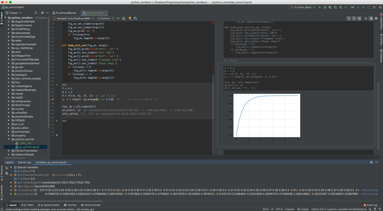Open Database side panel
This screenshot has width=383, height=211.
tap(381, 56)
